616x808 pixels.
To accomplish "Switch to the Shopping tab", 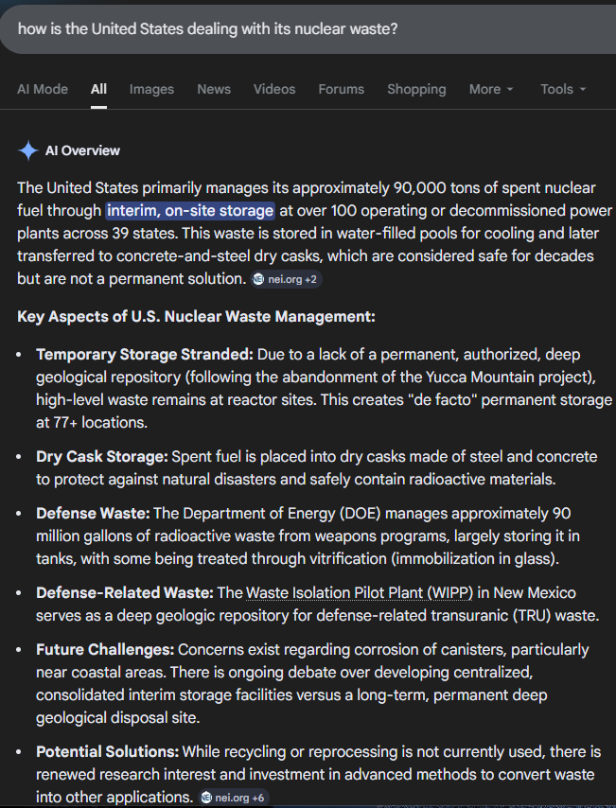I will pyautogui.click(x=416, y=89).
